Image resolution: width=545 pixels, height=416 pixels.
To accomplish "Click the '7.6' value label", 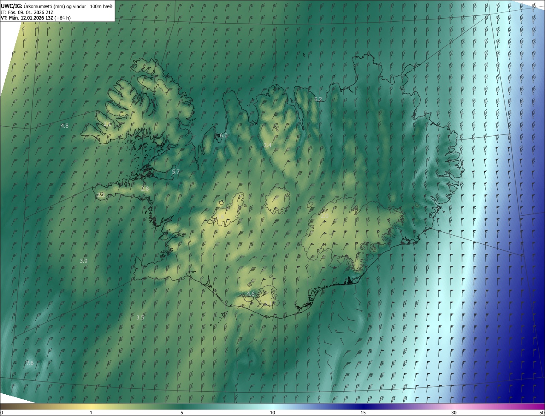I will [30, 363].
